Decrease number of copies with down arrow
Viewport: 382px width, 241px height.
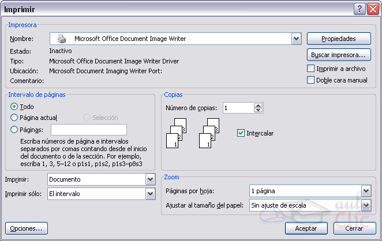pos(259,110)
